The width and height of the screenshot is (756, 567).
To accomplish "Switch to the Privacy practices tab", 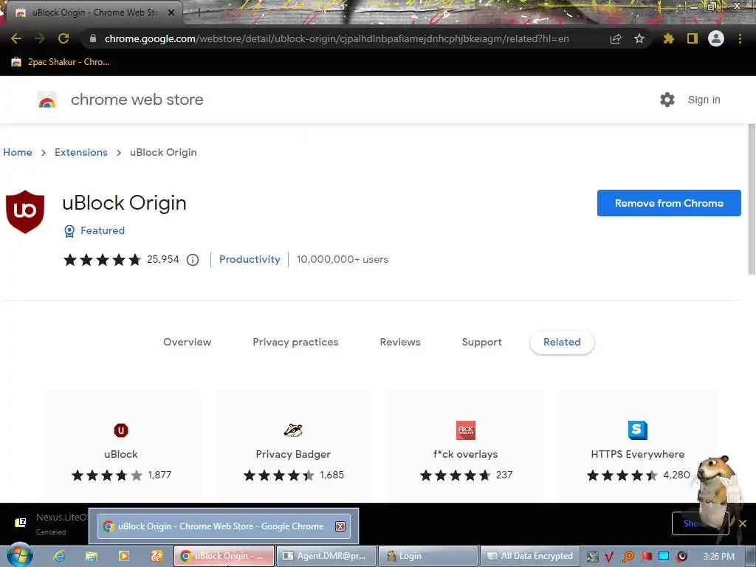I will click(x=295, y=343).
